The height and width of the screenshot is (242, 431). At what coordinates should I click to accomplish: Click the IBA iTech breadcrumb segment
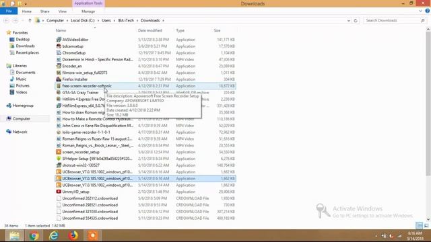(x=126, y=21)
